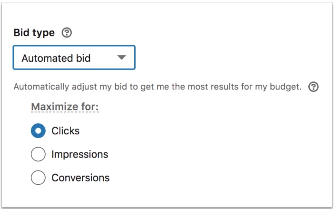This screenshot has width=334, height=209.
Task: Click the underlined Maximize for label
Action: 65,107
